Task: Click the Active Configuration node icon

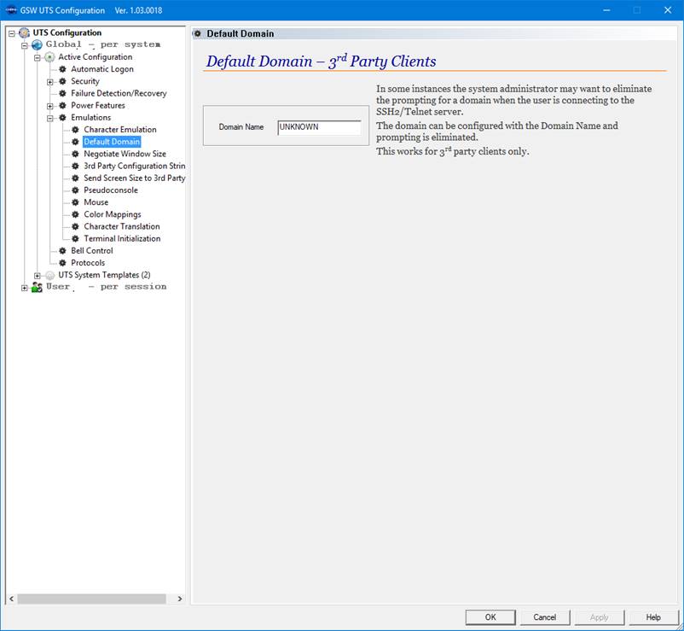Action: pos(49,56)
